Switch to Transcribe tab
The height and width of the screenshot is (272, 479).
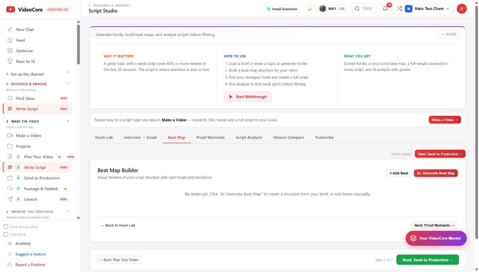[x=324, y=137]
